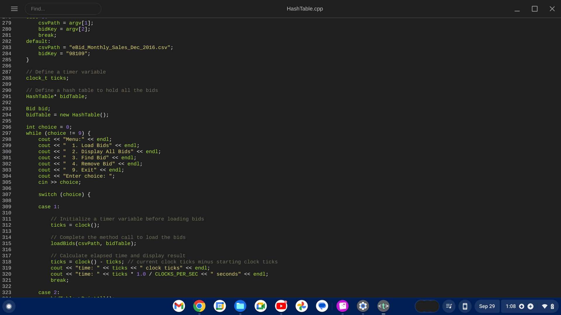Screen dimensions: 561x315
Task: Open the hamburger menu in the editor
Action: [14, 9]
